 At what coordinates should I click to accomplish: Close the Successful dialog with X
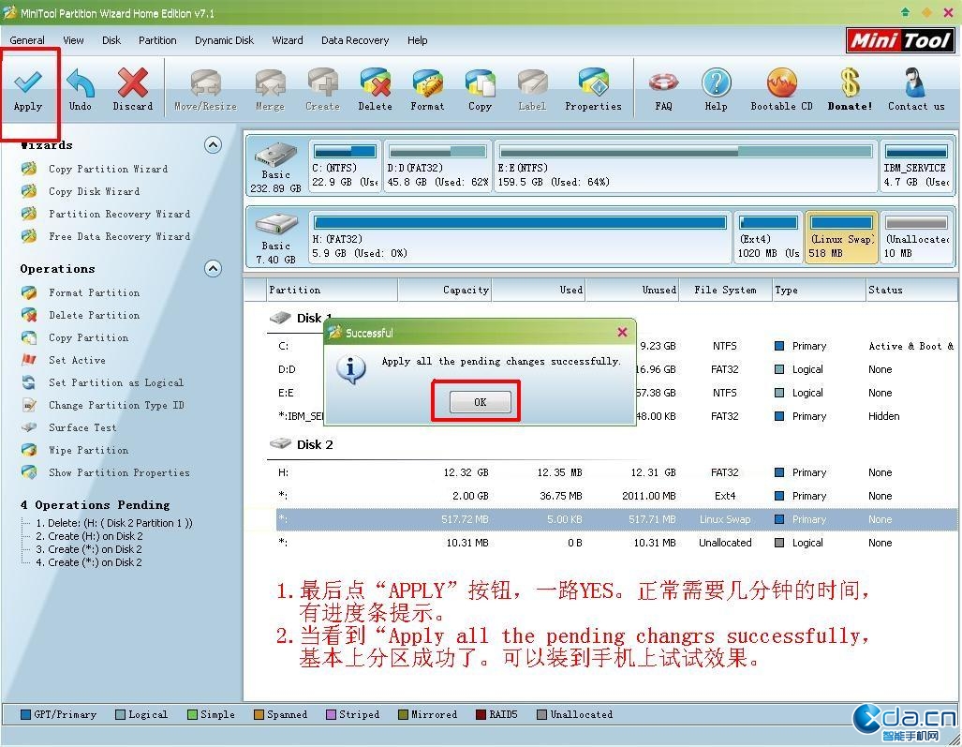[622, 332]
